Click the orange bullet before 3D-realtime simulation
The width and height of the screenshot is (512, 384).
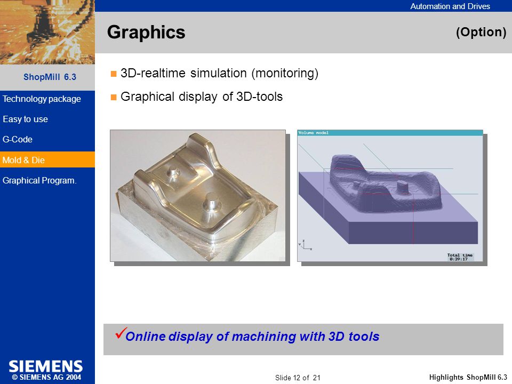tap(114, 74)
